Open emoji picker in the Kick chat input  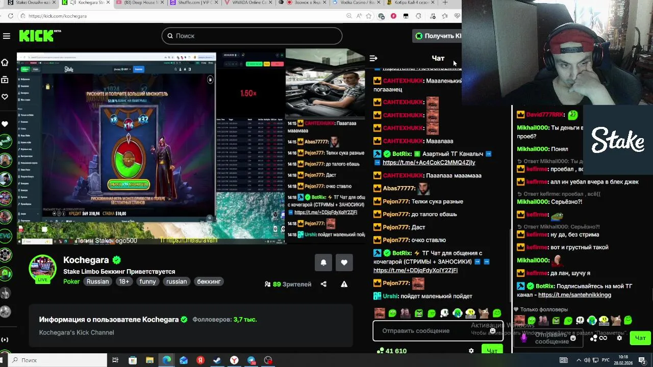coord(492,330)
